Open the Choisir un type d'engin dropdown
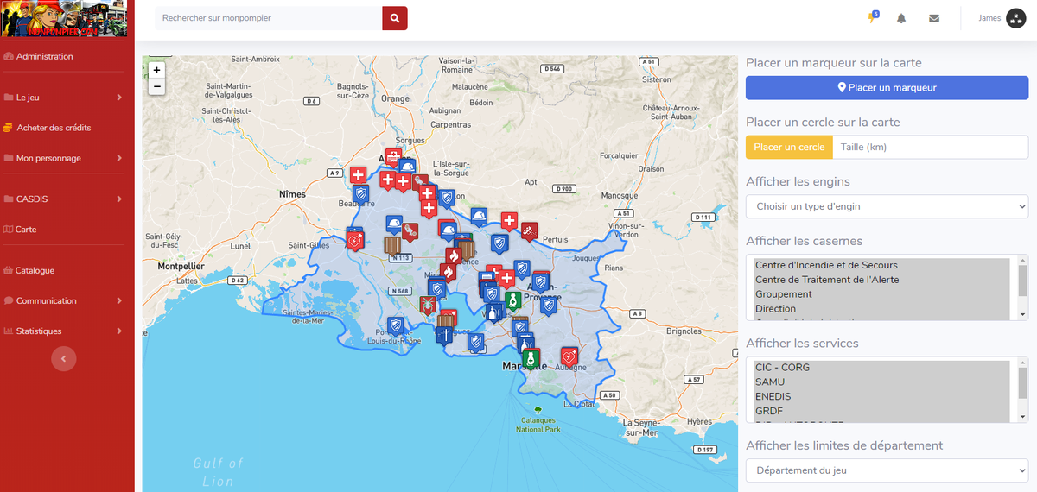Viewport: 1037px width, 492px height. pyautogui.click(x=887, y=206)
